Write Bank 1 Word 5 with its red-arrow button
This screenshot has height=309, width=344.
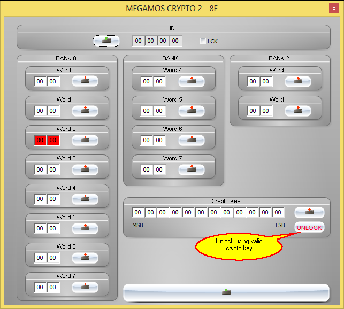[x=192, y=111]
